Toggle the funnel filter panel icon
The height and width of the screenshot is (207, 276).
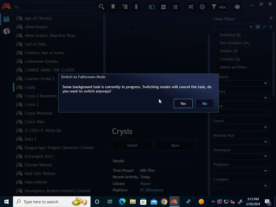214,7
